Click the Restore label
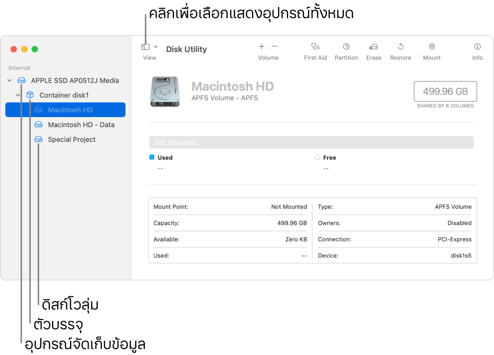Screen dimensions: 494x355 click(401, 58)
